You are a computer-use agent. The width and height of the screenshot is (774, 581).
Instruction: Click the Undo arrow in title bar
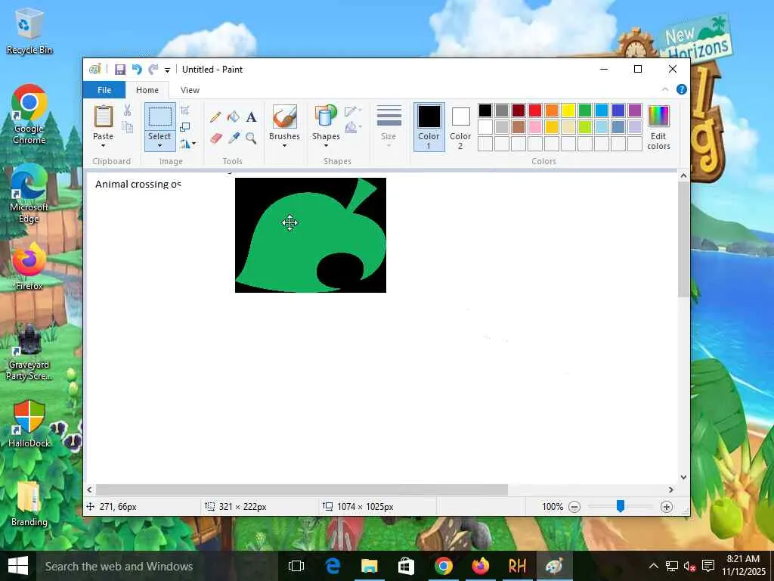tap(137, 70)
